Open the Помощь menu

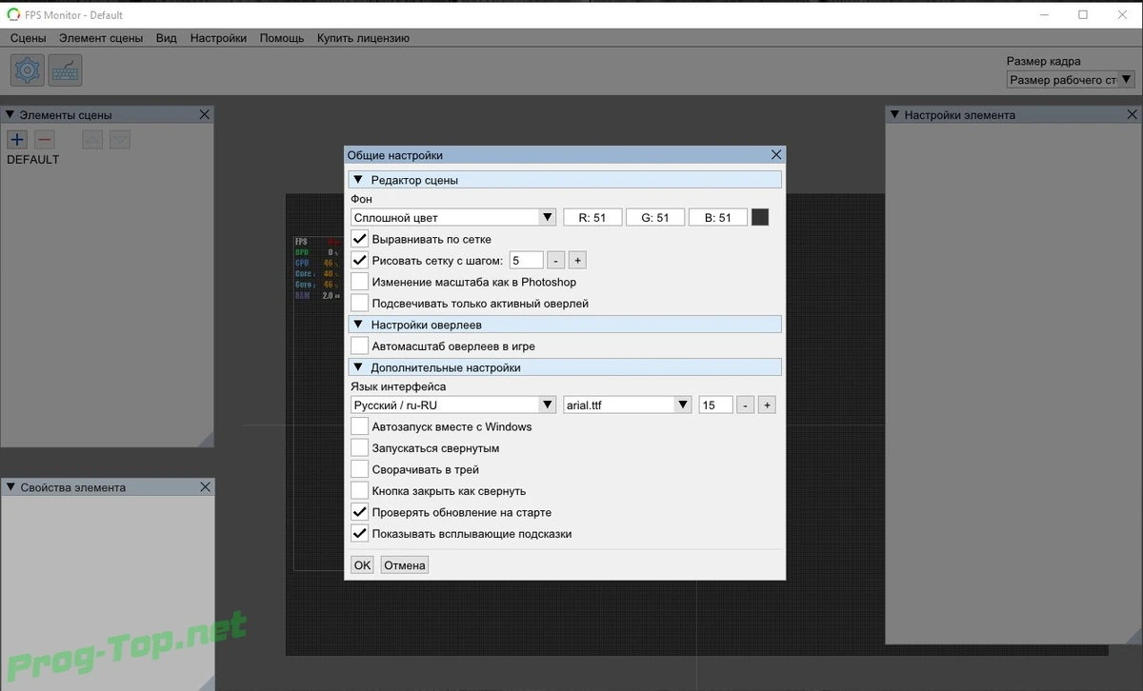tap(282, 38)
